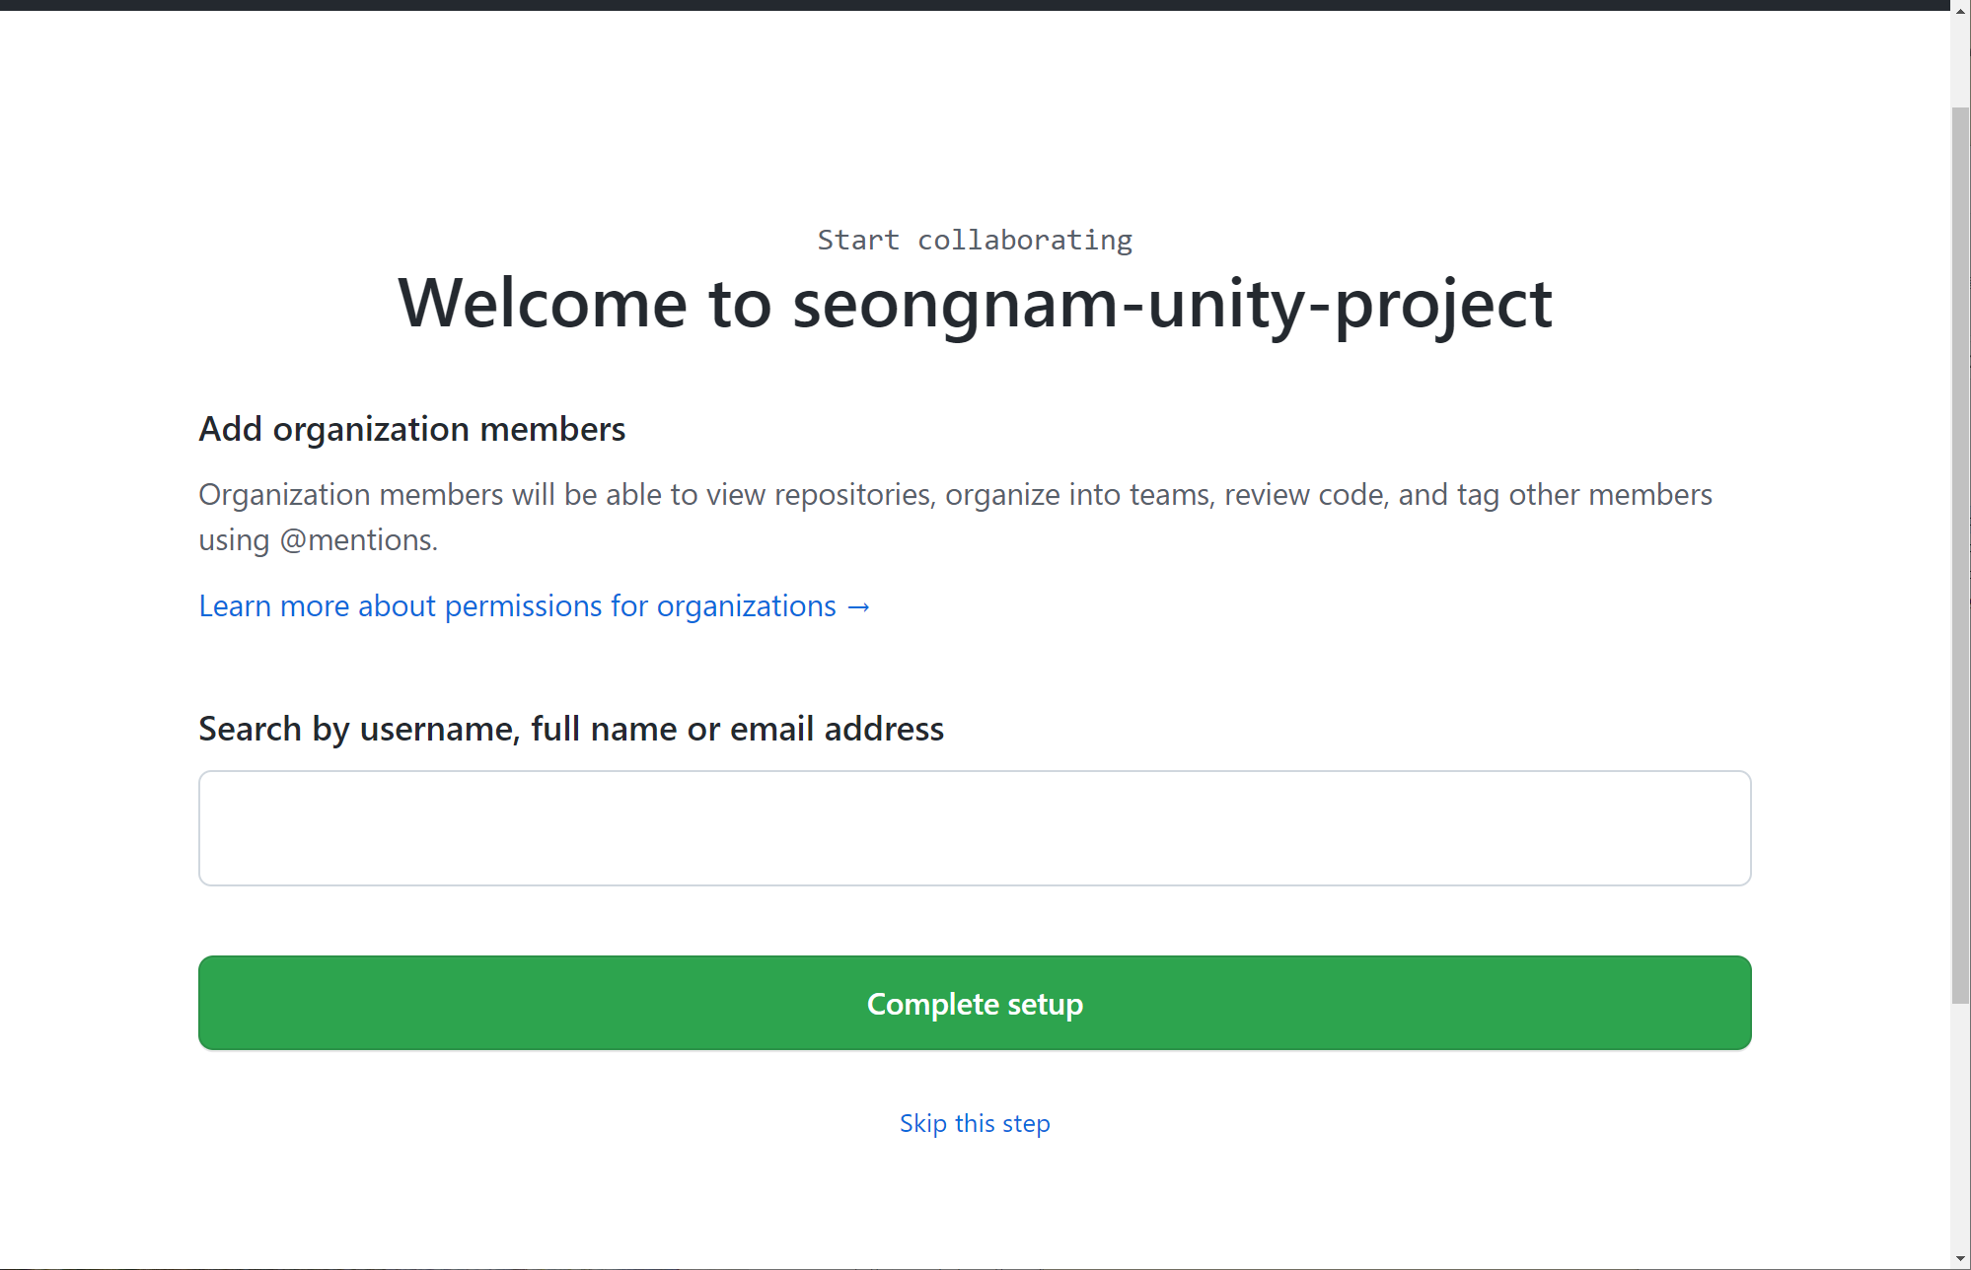Click the scrollbar down arrow
The height and width of the screenshot is (1270, 1971).
coord(1960,1259)
